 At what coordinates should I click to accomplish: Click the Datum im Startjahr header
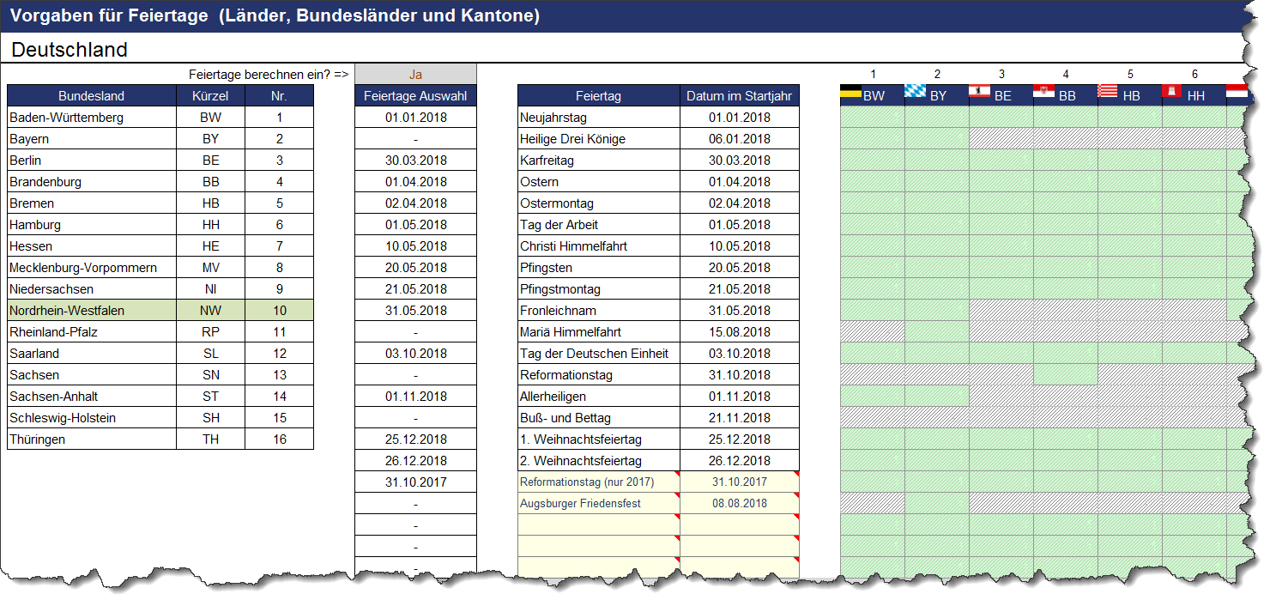740,95
